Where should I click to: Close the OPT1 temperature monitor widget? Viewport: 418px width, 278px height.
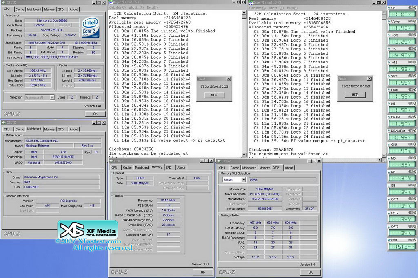click(414, 199)
